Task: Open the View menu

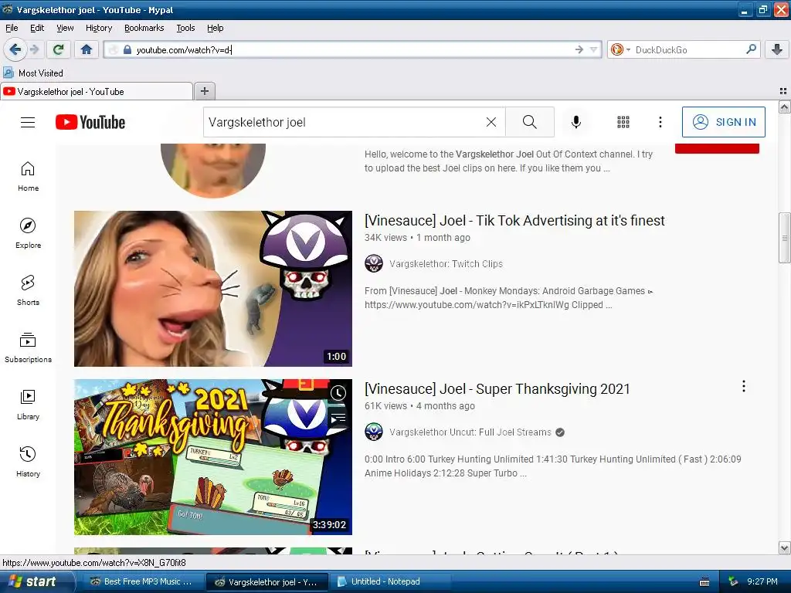Action: point(65,28)
